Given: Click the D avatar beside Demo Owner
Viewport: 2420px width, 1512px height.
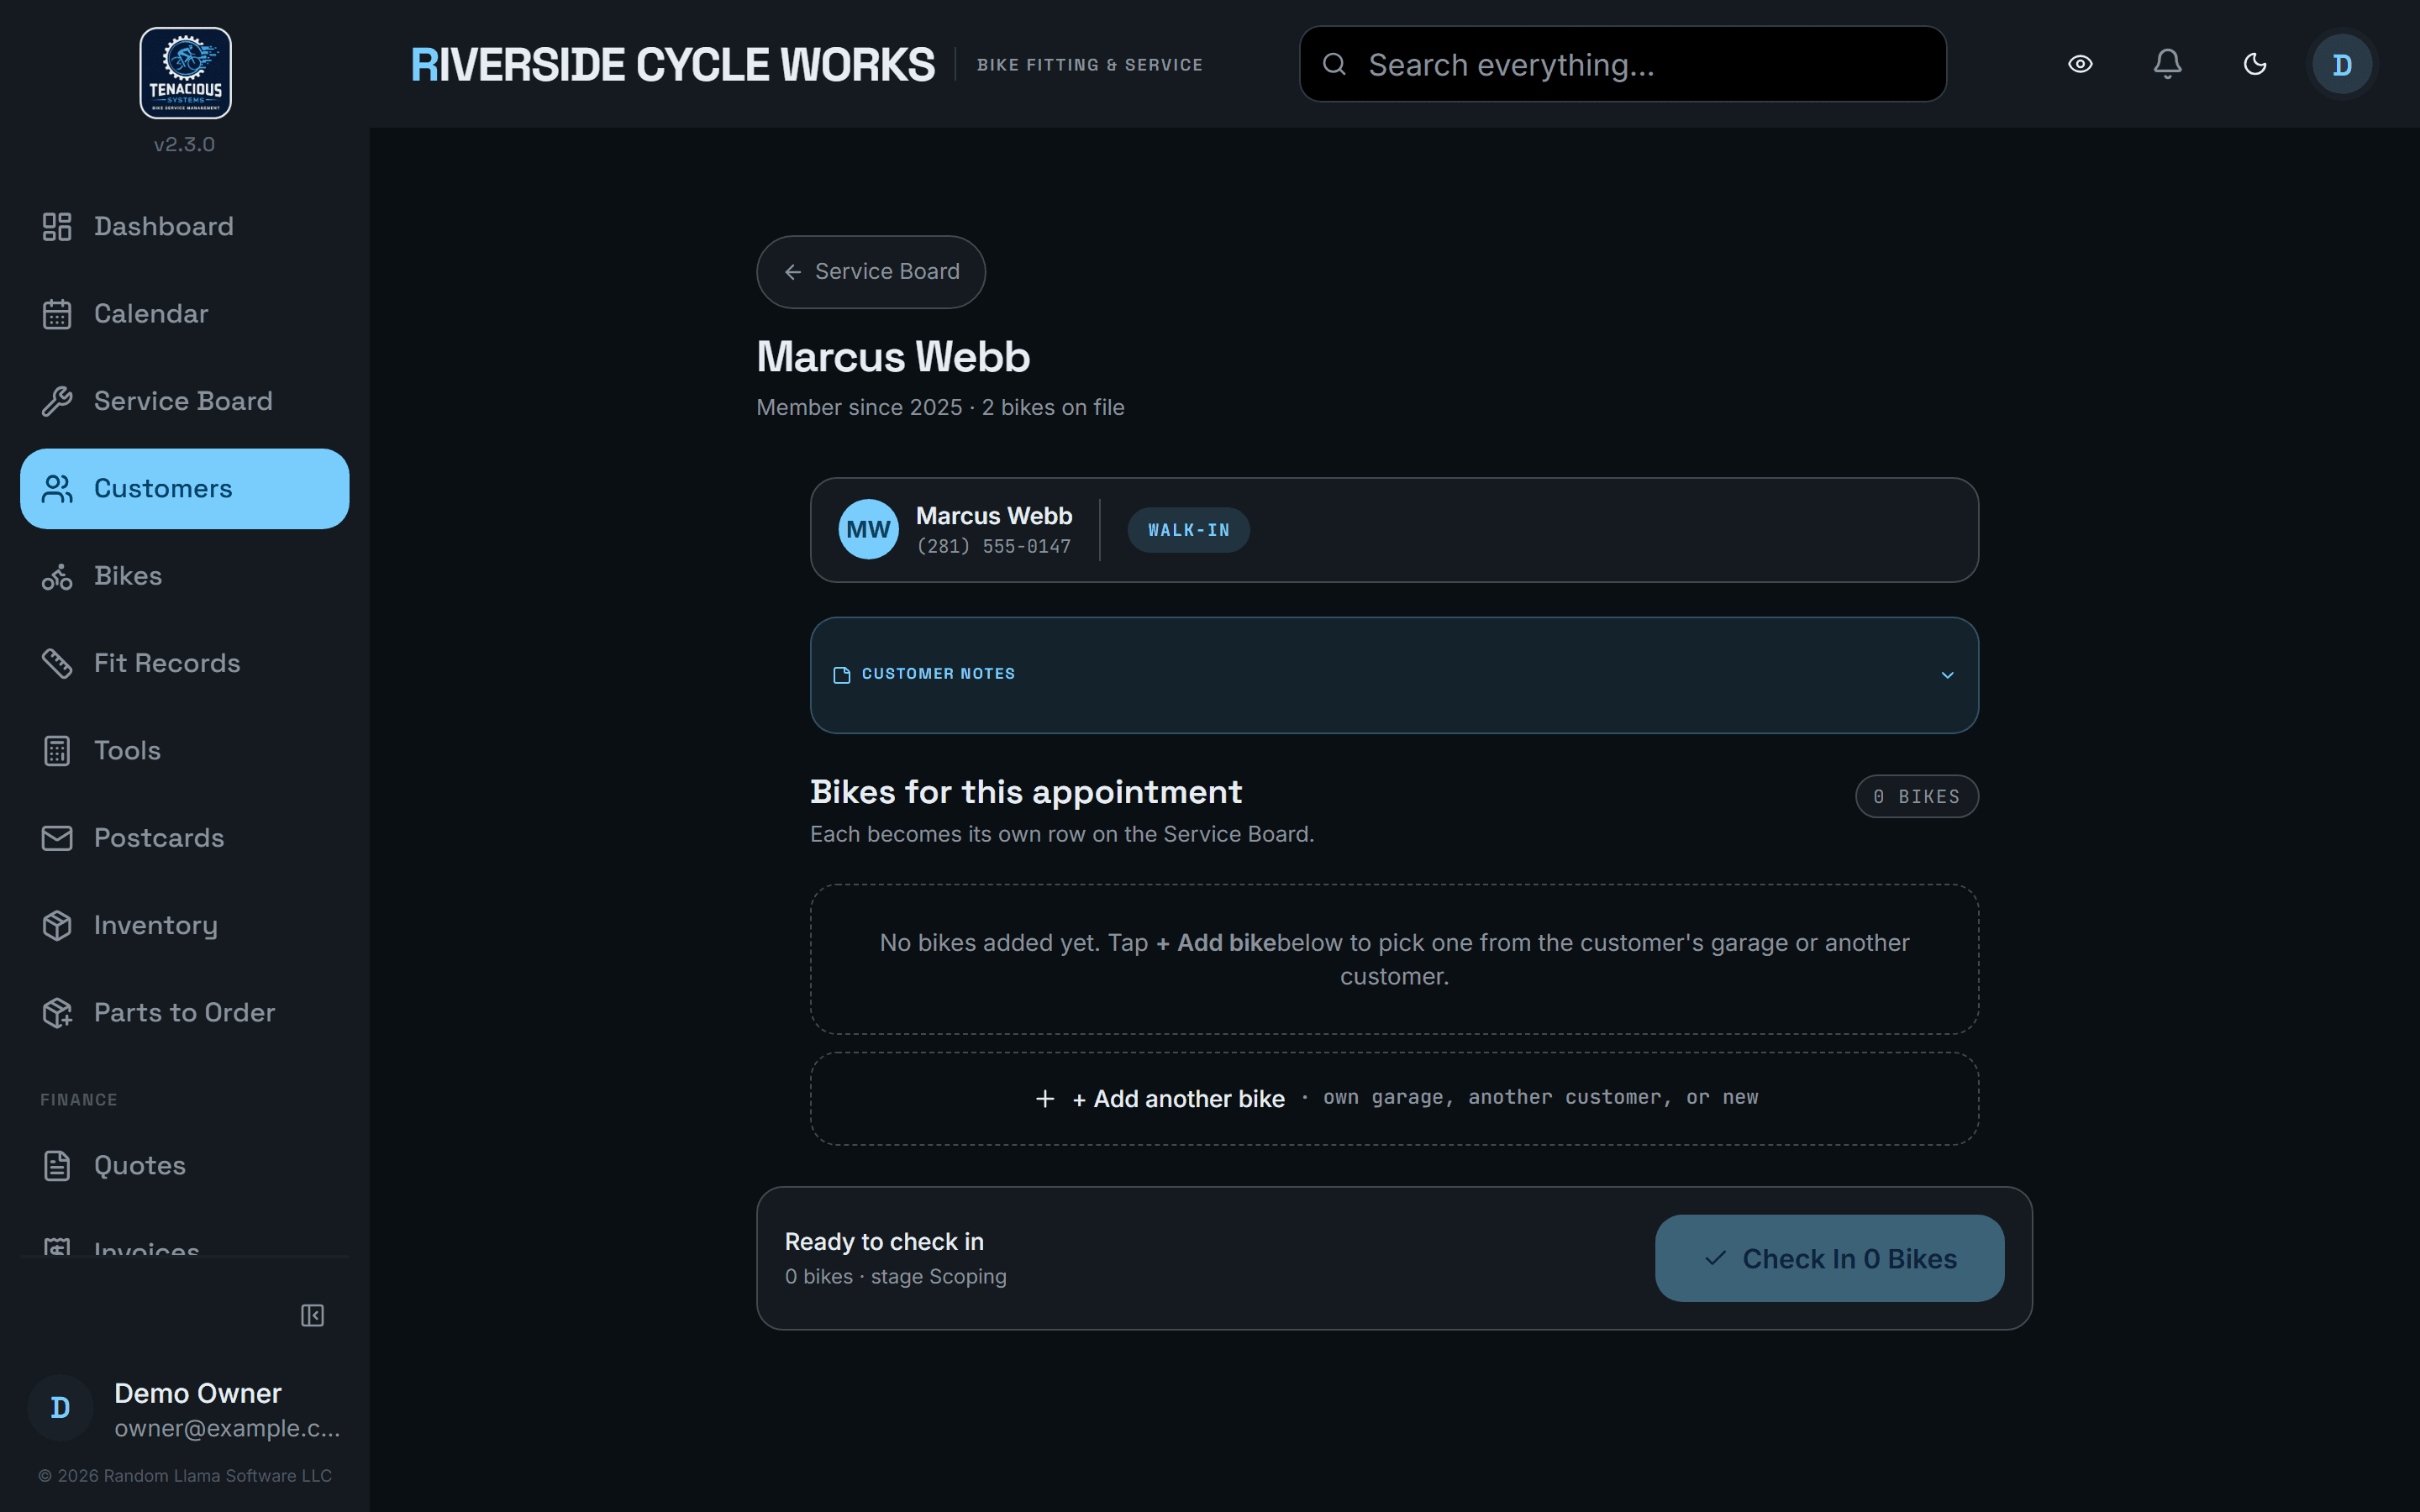Looking at the screenshot, I should [x=60, y=1408].
